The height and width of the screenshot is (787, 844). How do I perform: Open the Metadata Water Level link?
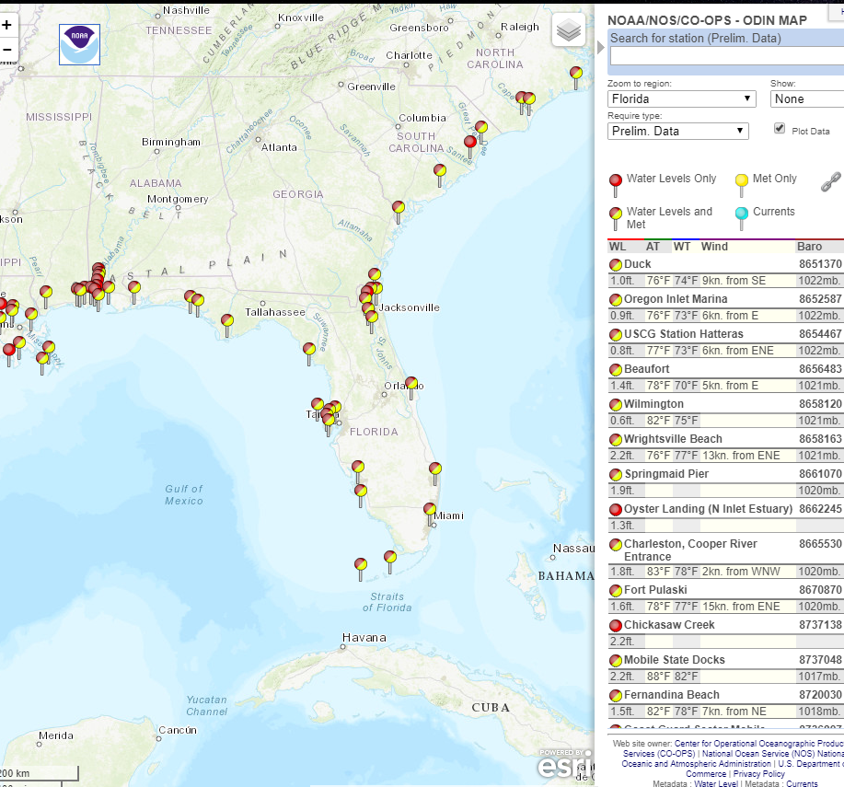pyautogui.click(x=716, y=783)
